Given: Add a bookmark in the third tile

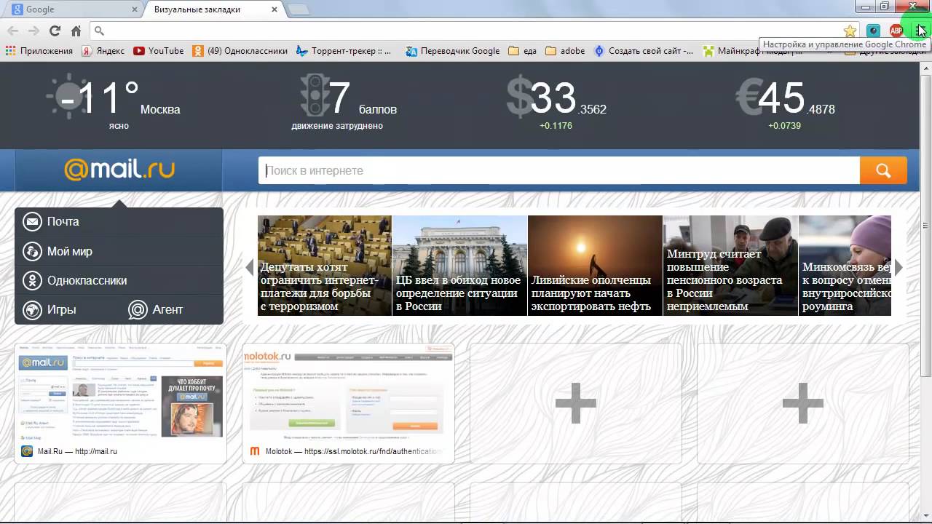Looking at the screenshot, I should click(576, 403).
